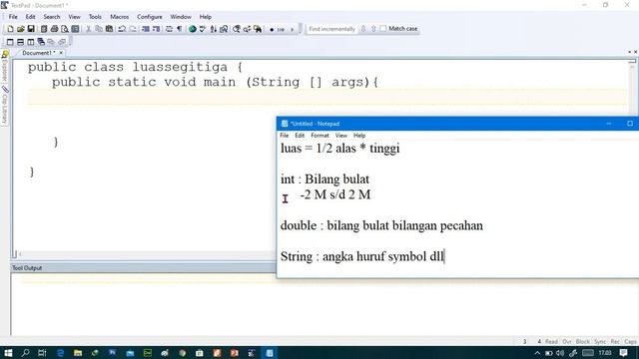
Task: Click the Find incrementally search field
Action: (x=331, y=29)
